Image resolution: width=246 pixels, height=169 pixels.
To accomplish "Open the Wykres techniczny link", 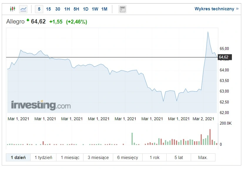I will [x=214, y=9].
